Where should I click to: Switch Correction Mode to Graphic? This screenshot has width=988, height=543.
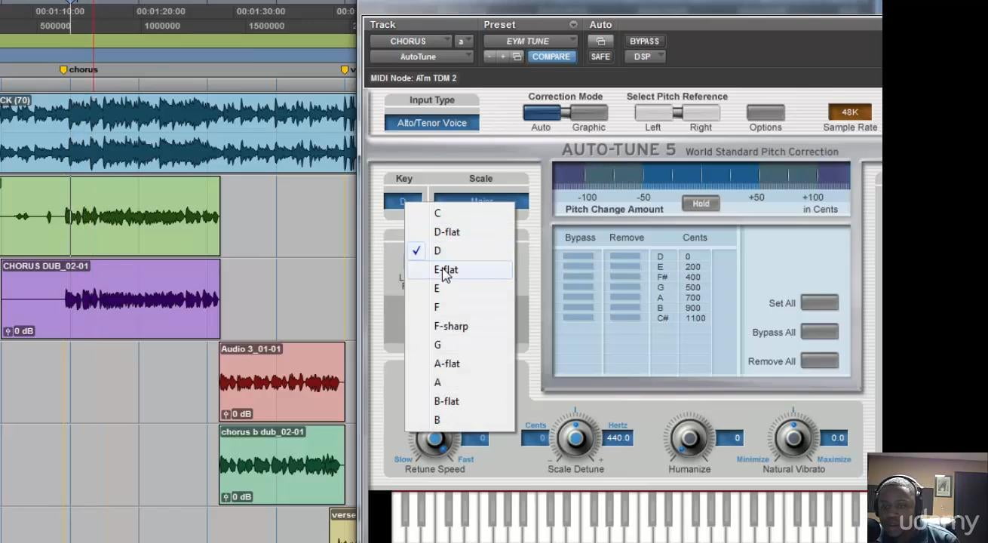tap(589, 113)
